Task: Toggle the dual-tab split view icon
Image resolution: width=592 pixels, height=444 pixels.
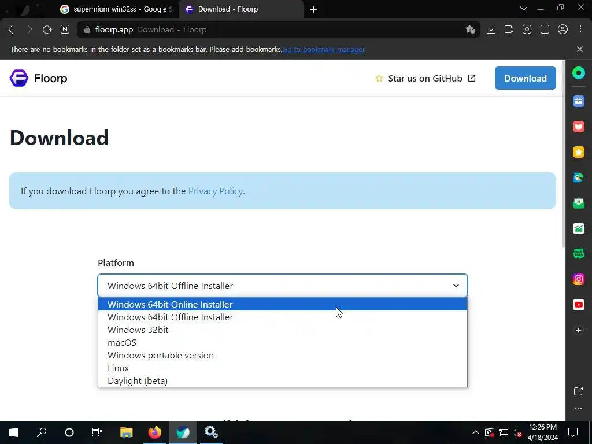Action: click(x=545, y=29)
